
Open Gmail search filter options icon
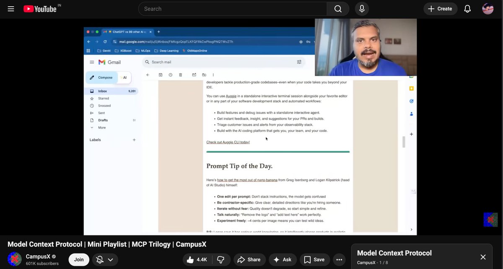[299, 62]
